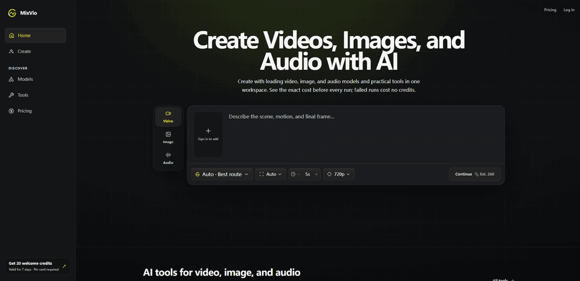Open the Auto · Best route model dropdown
Viewport: 580px width, 281px height.
pyautogui.click(x=222, y=174)
